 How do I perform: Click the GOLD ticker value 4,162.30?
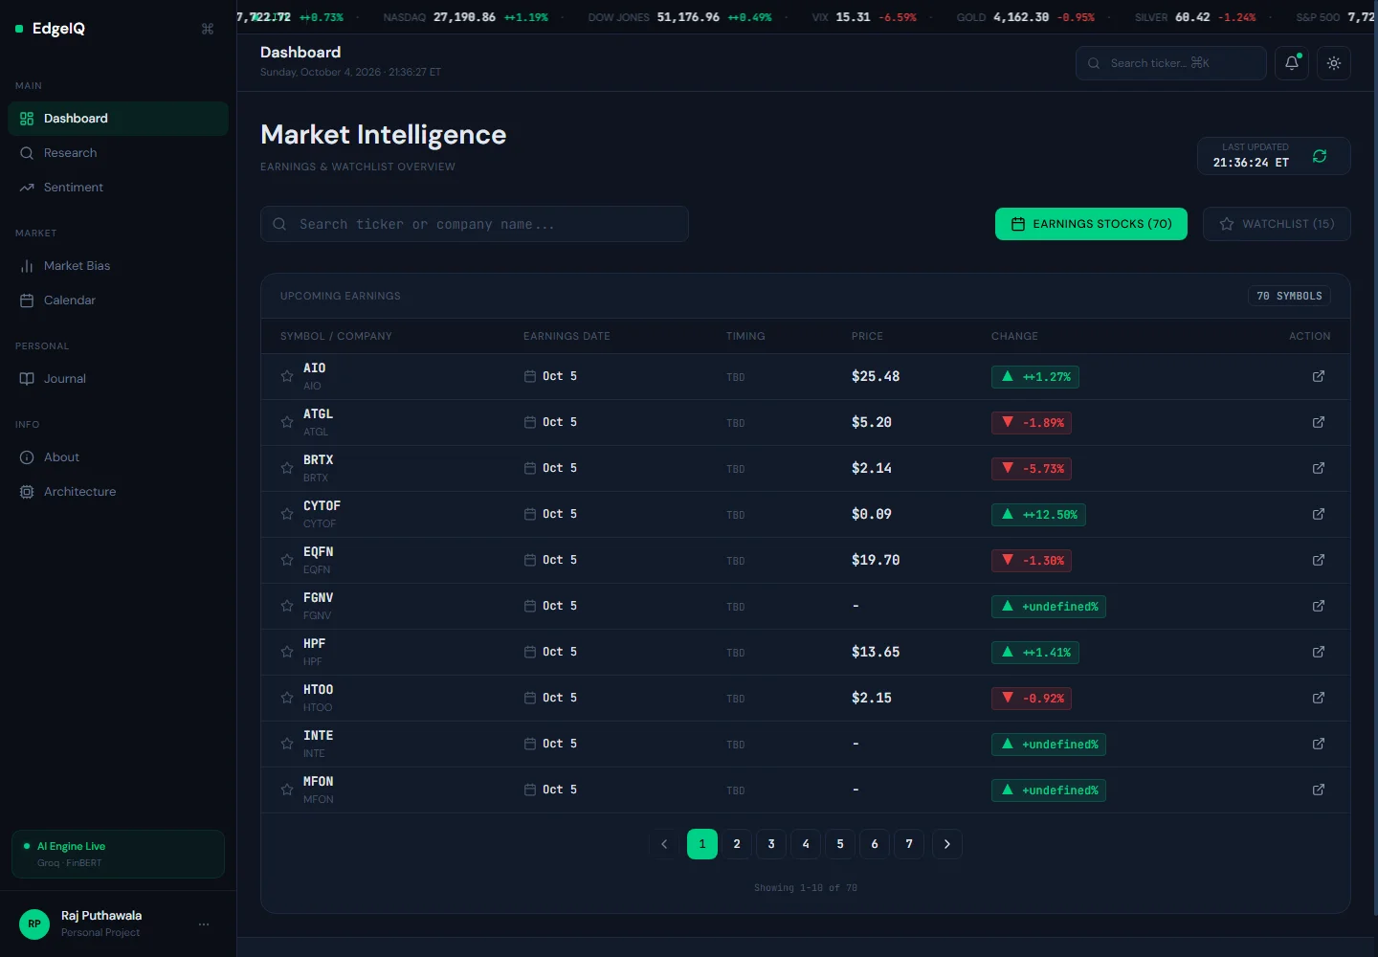1021,17
